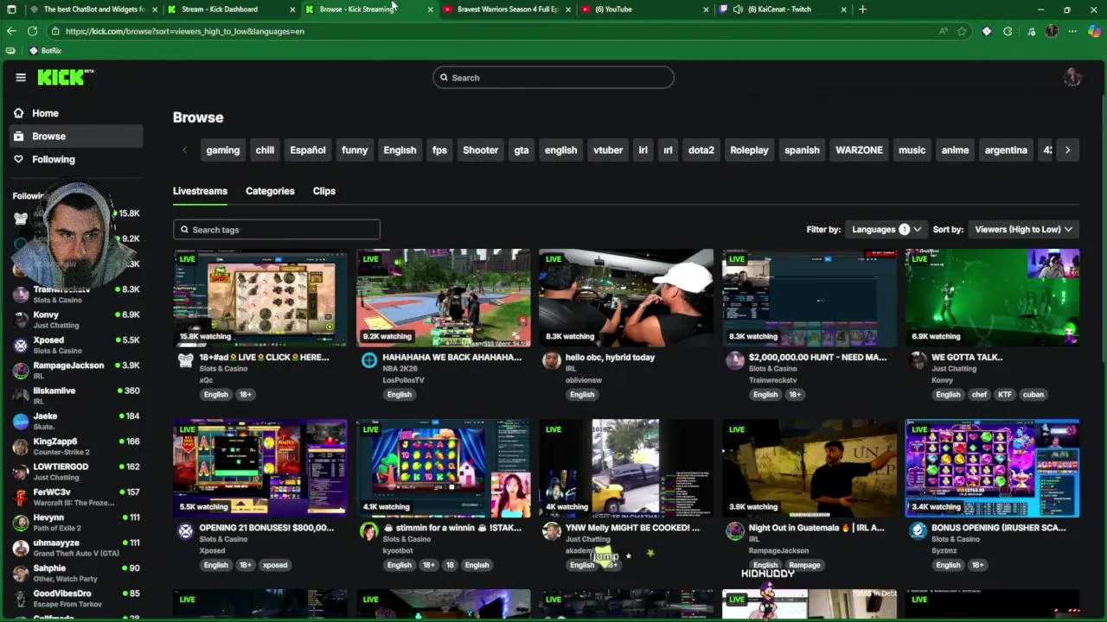Click the chef tag under Konvy stream

click(x=979, y=395)
